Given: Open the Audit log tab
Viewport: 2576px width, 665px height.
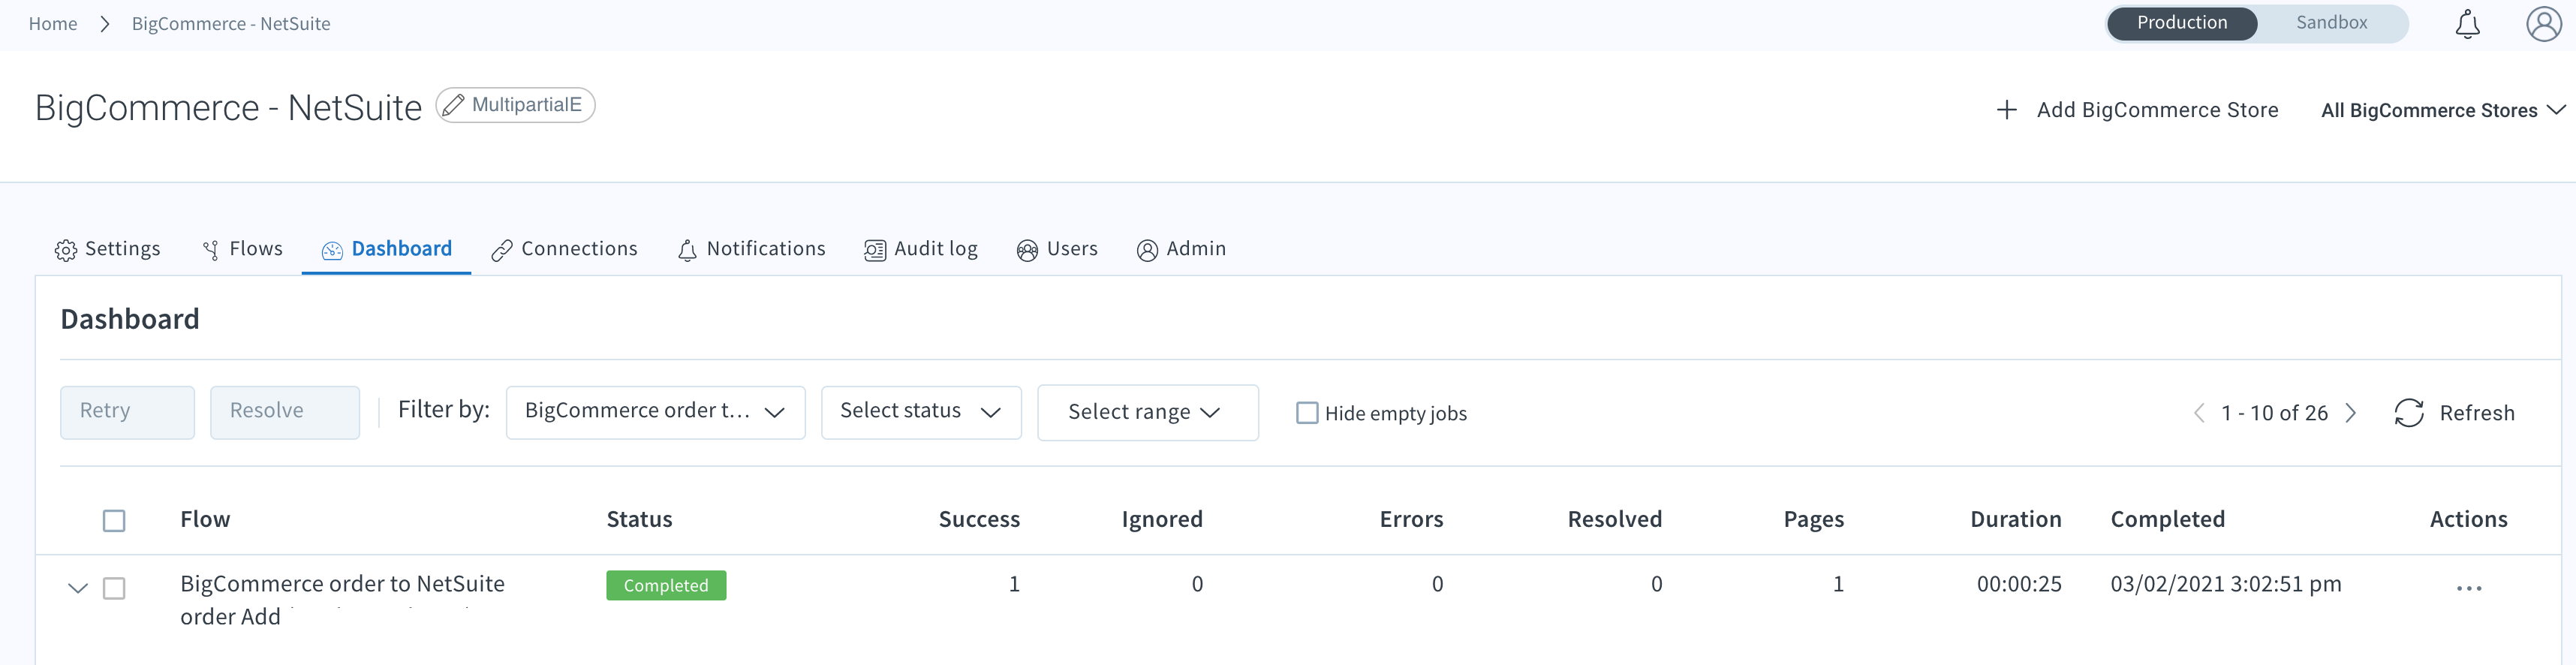Looking at the screenshot, I should [x=921, y=249].
